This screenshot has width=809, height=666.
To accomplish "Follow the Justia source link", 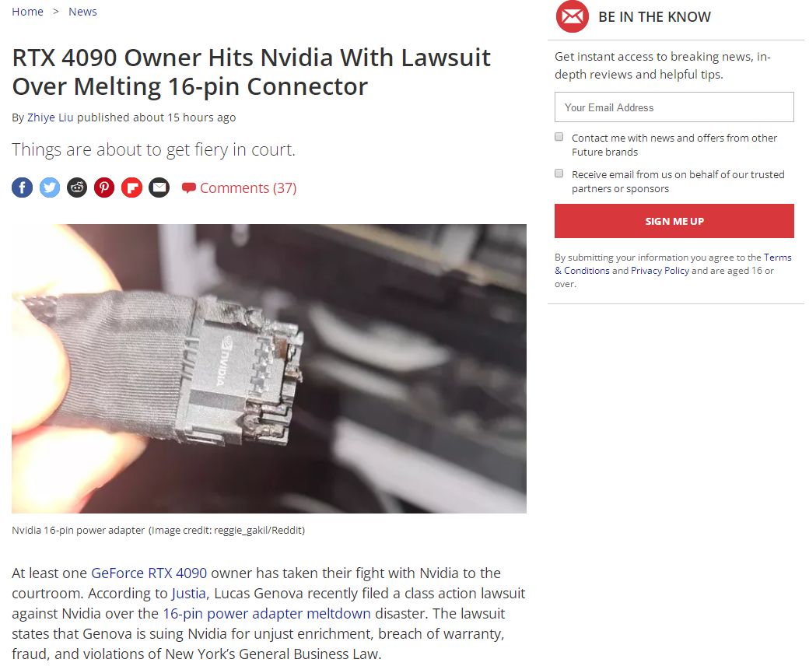I will tap(189, 594).
